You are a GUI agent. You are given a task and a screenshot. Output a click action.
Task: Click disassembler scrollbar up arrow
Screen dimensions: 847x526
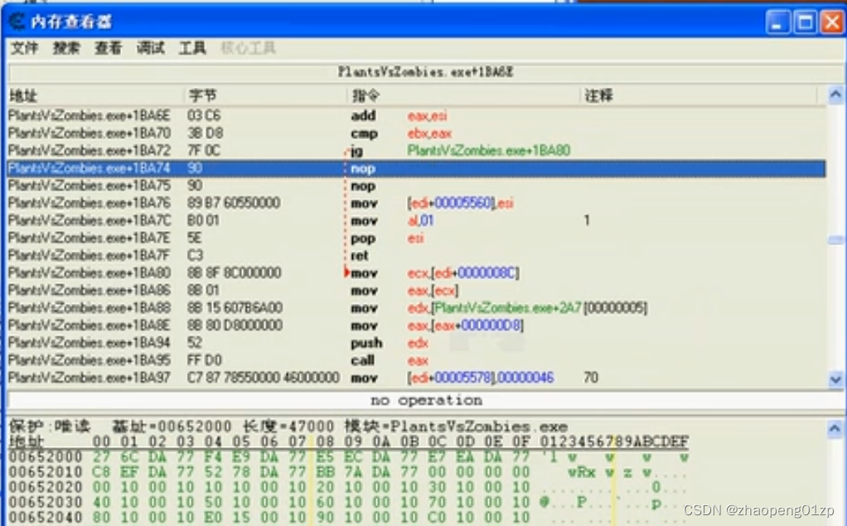pos(835,95)
